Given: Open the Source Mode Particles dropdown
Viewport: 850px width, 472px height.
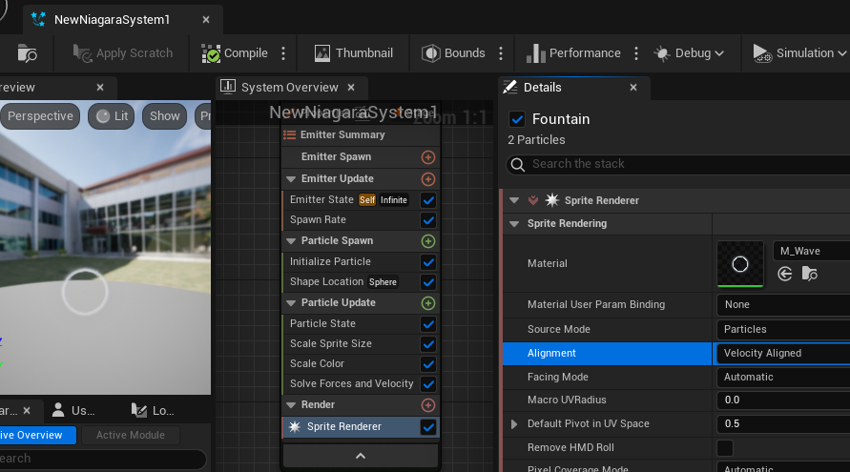Looking at the screenshot, I should [783, 330].
